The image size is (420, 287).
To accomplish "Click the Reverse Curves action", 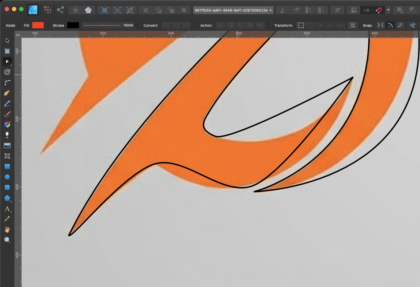I will (260, 25).
